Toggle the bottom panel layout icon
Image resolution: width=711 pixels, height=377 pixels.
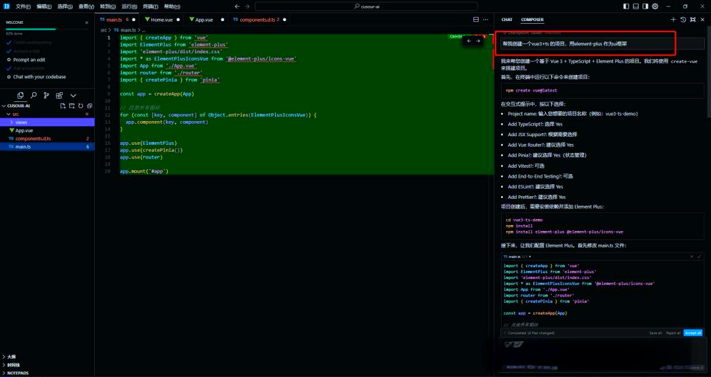pyautogui.click(x=636, y=6)
